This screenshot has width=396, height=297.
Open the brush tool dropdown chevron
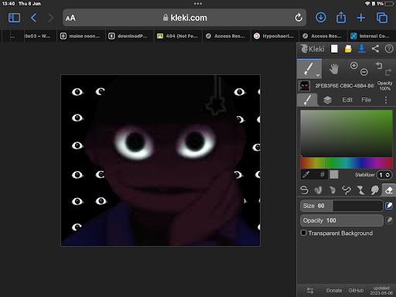click(318, 75)
